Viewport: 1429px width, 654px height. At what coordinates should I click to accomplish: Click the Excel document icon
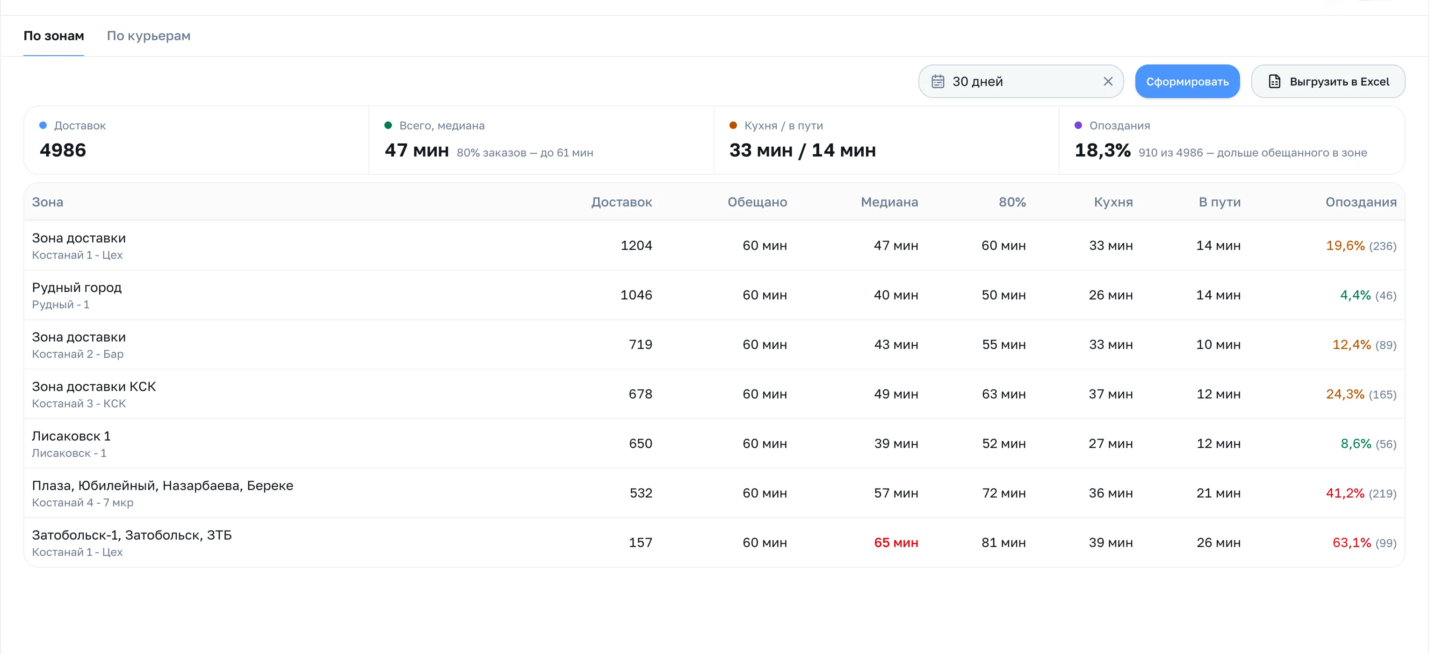click(1274, 81)
